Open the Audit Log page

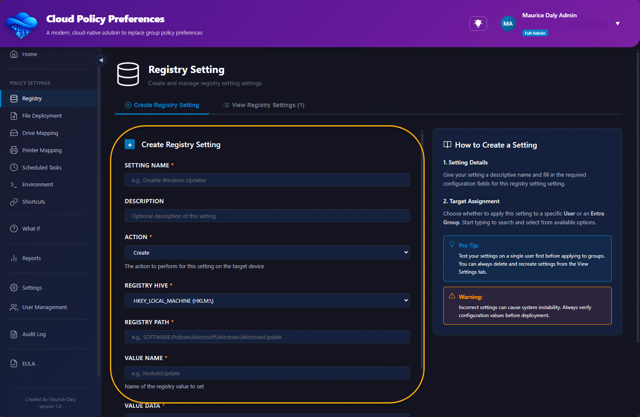click(x=34, y=334)
